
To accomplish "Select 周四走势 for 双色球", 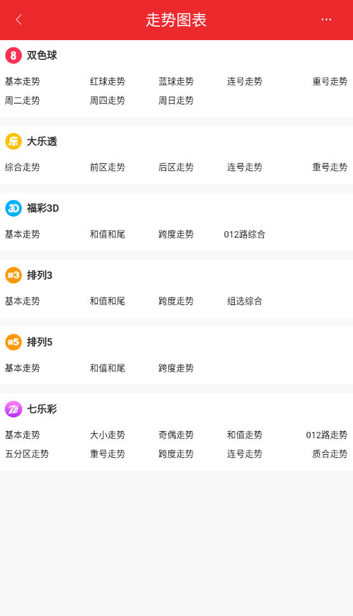I will coord(107,100).
